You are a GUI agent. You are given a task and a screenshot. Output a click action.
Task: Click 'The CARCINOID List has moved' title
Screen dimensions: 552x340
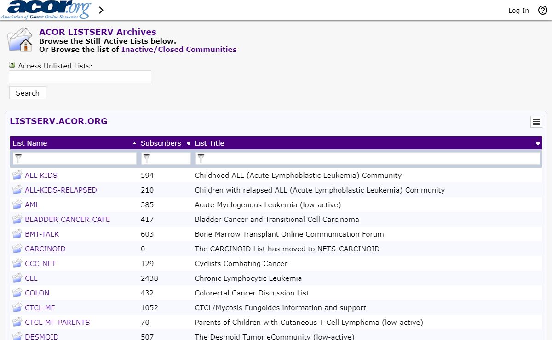287,249
